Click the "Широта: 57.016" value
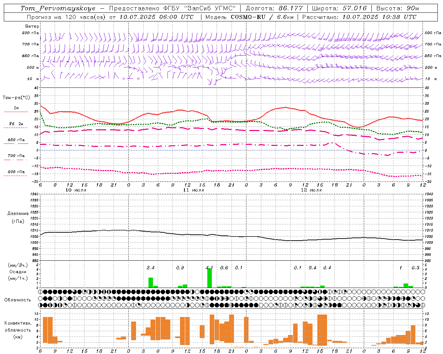 (x=339, y=8)
